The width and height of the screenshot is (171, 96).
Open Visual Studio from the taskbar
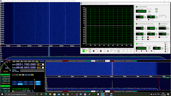click(76, 94)
